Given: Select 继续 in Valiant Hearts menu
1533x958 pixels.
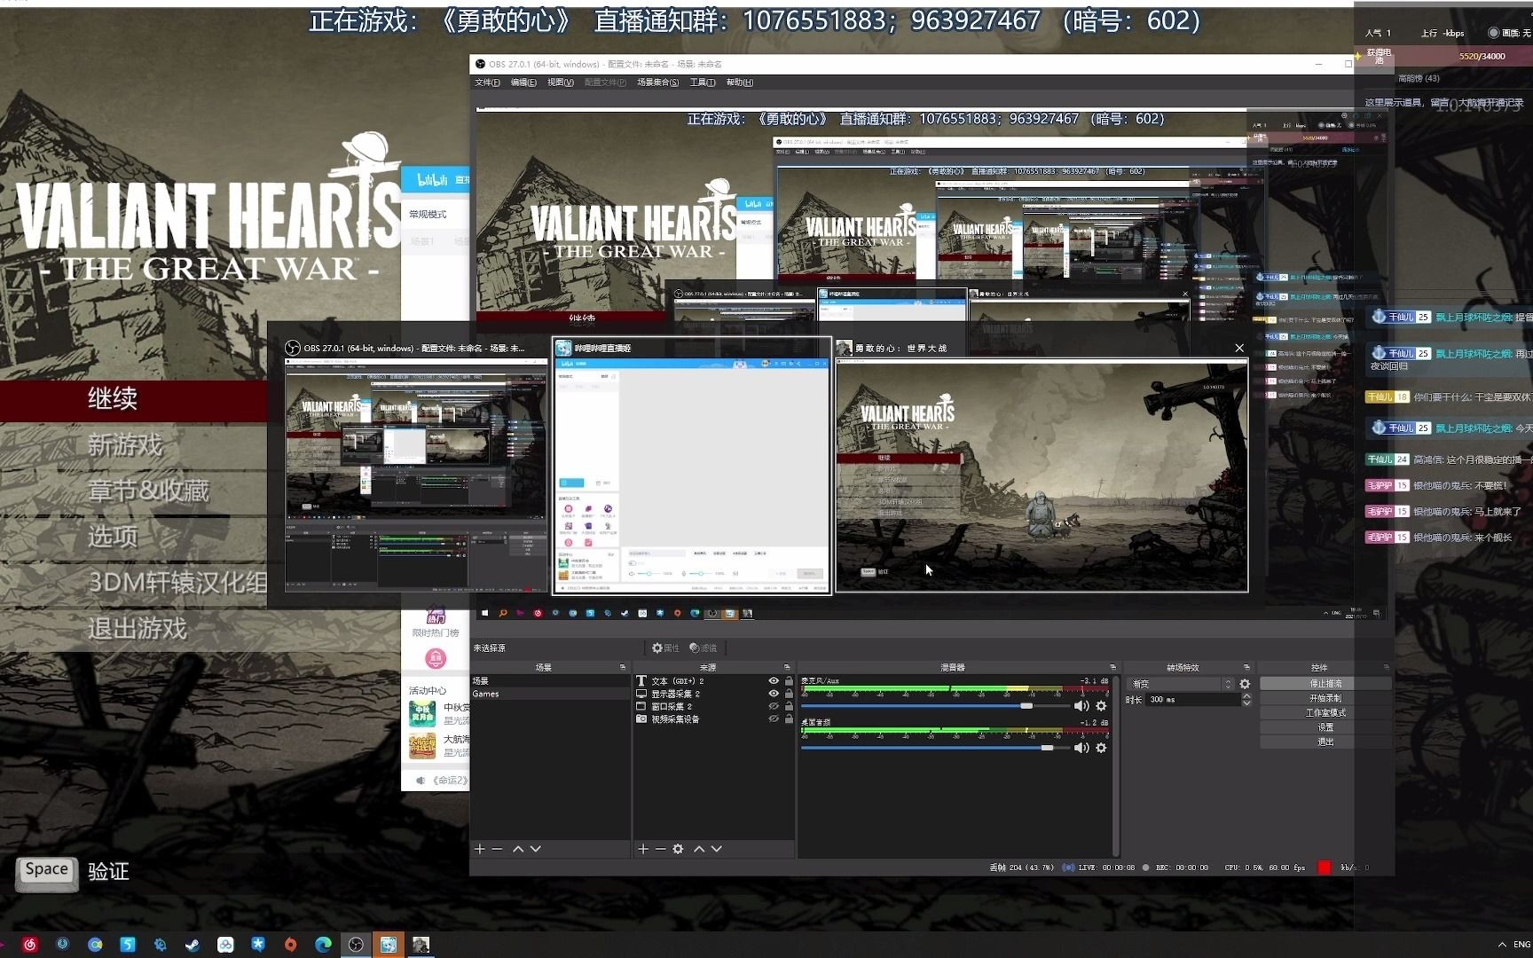Looking at the screenshot, I should tap(113, 399).
